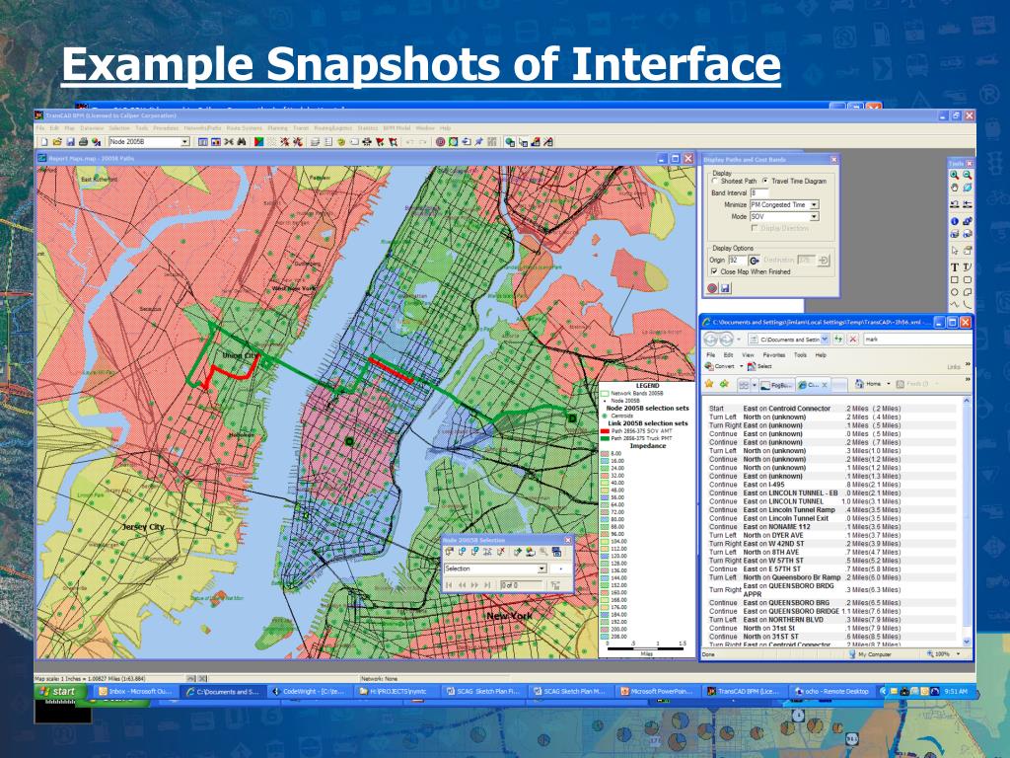Expand the Node 2005B layer dropdown in toolbar

[184, 142]
